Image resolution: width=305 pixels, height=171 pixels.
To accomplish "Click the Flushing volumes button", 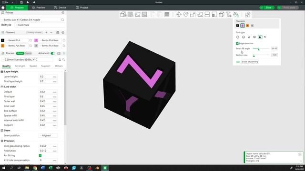I will (x=34, y=32).
